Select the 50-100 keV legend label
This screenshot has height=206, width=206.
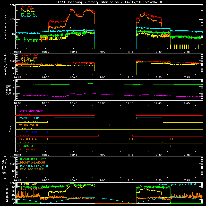pyautogui.click(x=29, y=16)
